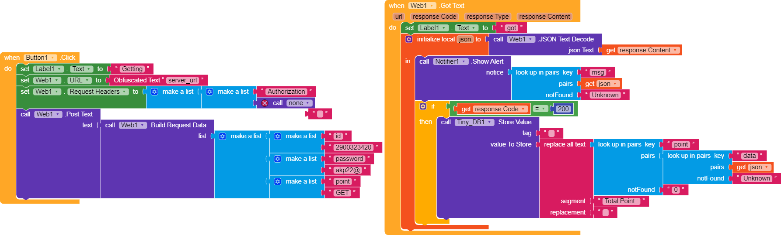781x235 pixels.
Task: Click the response Type event parameter
Action: [x=487, y=17]
